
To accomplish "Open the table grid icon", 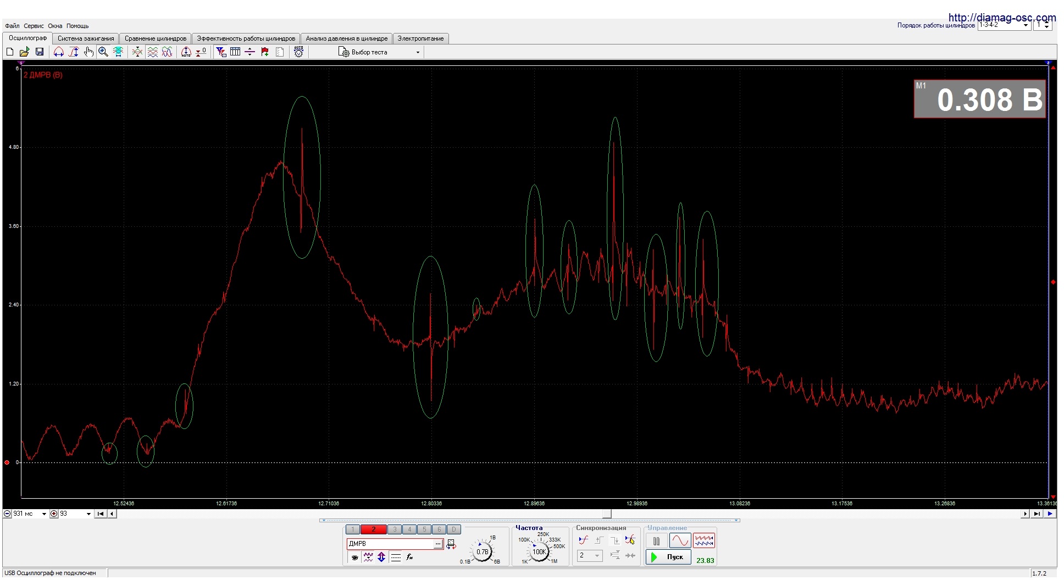I will [x=235, y=52].
